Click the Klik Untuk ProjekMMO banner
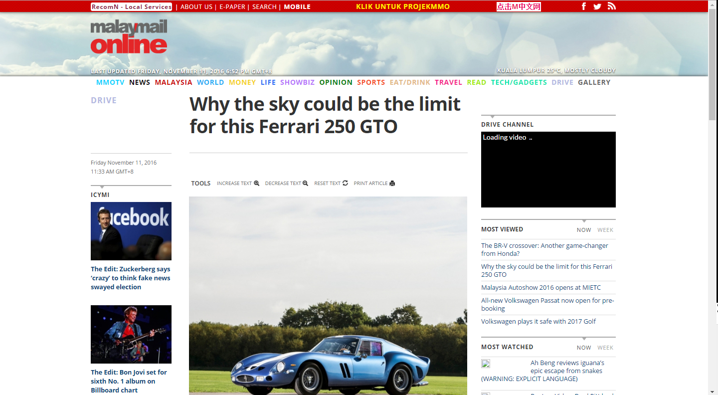Viewport: 718px width, 395px height. point(403,6)
